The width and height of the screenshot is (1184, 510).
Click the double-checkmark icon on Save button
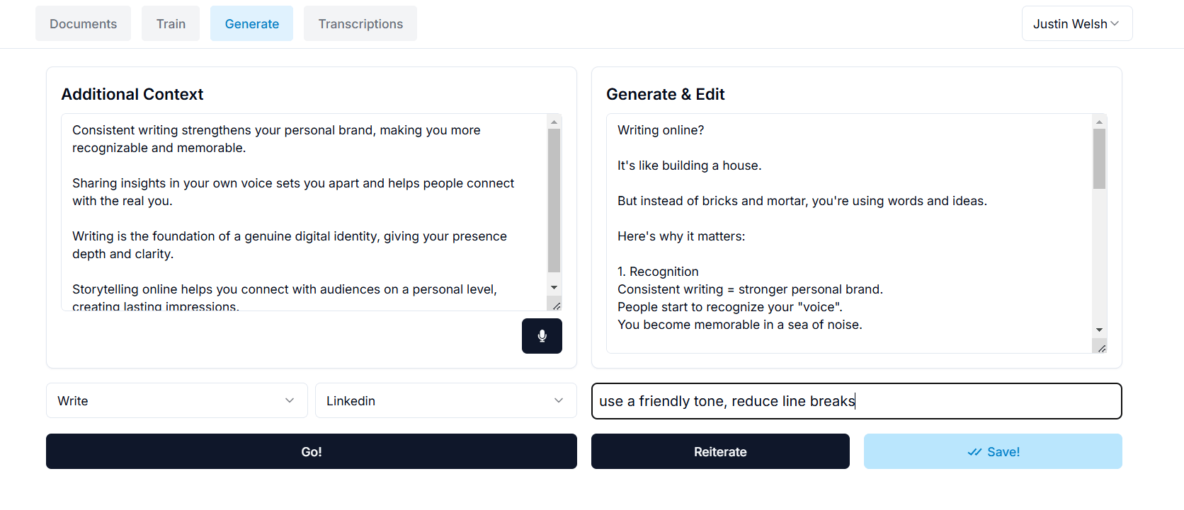pos(975,451)
